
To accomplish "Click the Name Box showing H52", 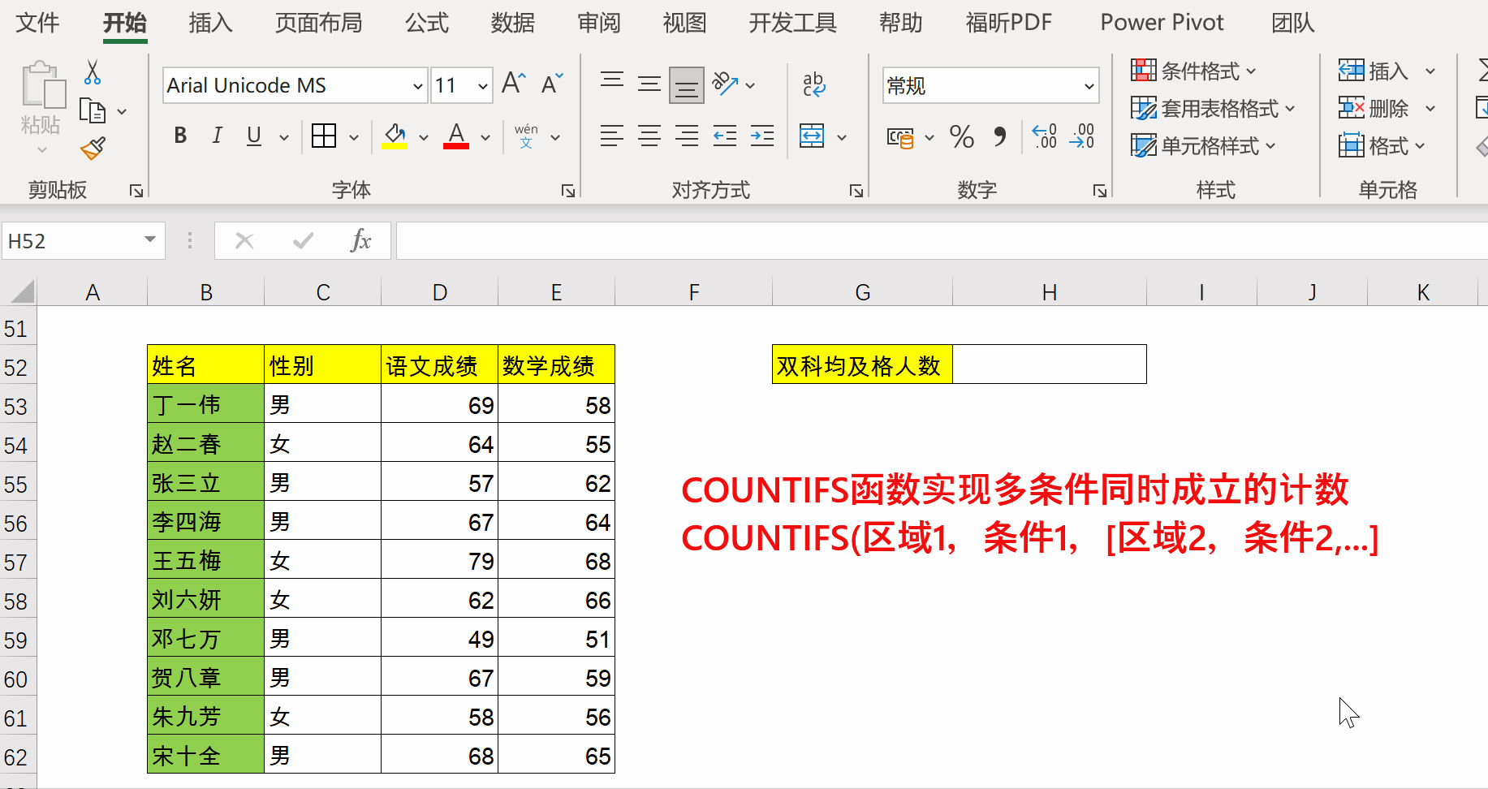I will 71,240.
